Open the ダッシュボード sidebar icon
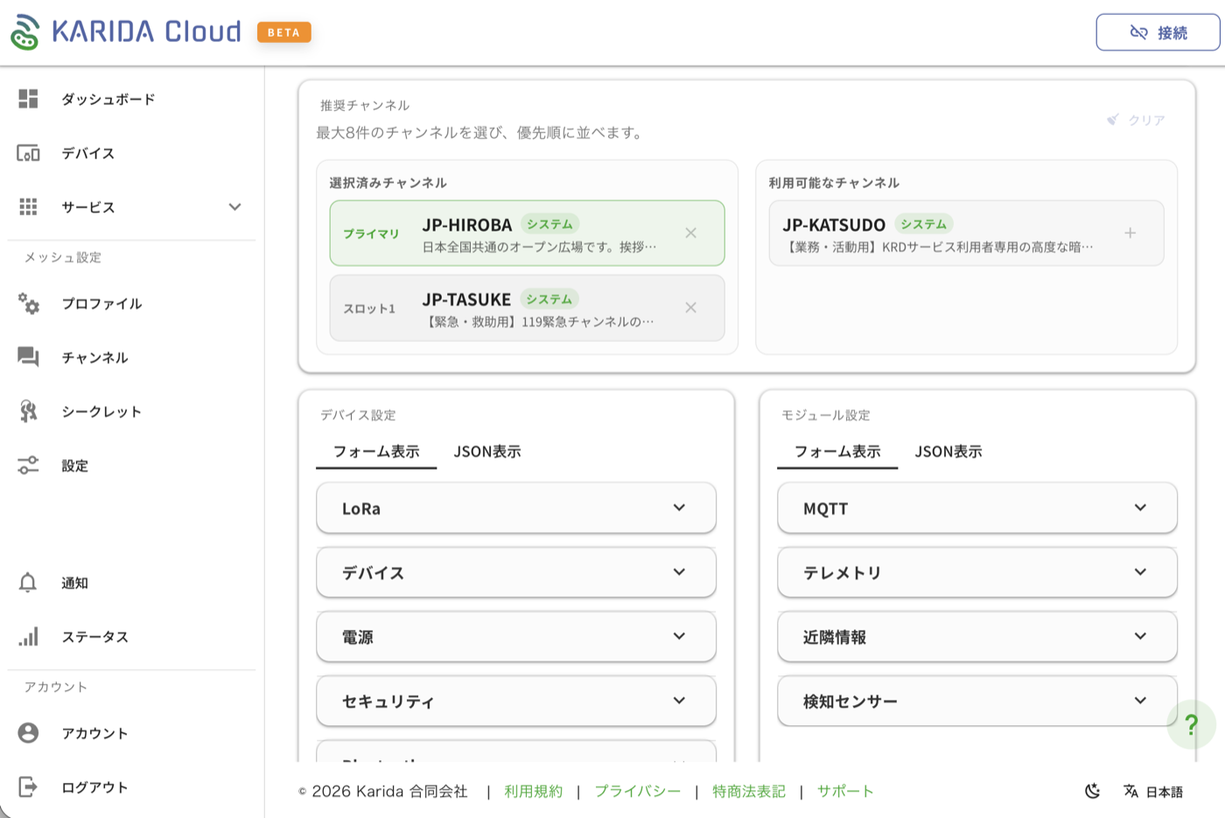This screenshot has width=1225, height=818. point(28,99)
